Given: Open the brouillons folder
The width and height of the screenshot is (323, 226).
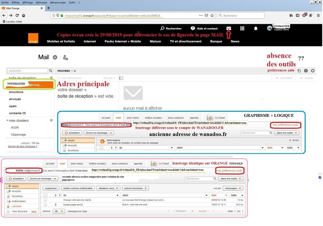Looking at the screenshot, I should 16,92.
